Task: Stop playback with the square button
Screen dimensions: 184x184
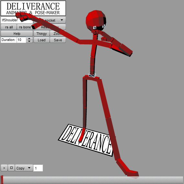Action: 11,168
